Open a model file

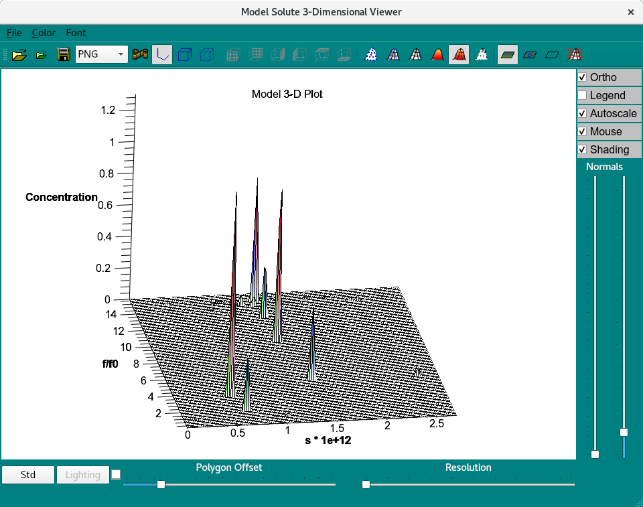(x=19, y=55)
